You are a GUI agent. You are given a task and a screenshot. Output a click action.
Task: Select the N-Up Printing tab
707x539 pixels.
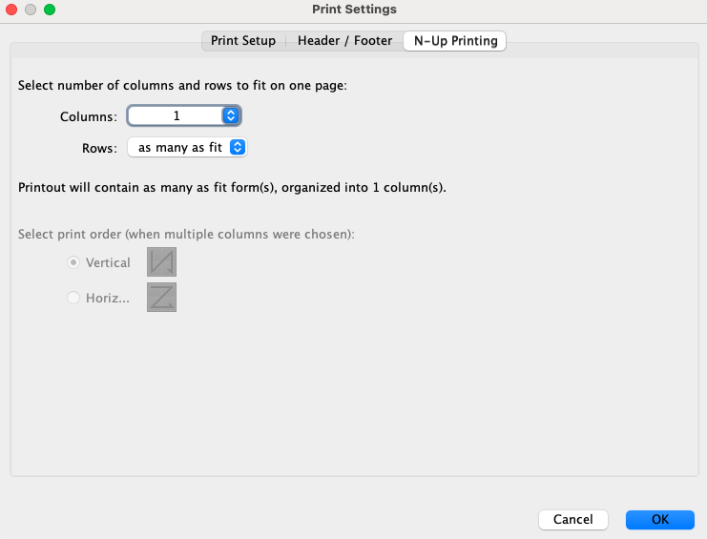click(x=455, y=41)
